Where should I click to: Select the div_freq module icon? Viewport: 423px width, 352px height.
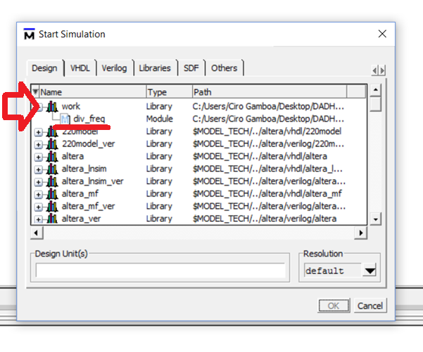[65, 119]
